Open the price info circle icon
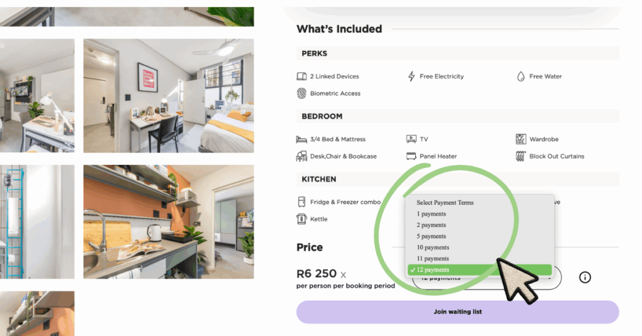Screen dimensions: 642x336 pos(585,277)
